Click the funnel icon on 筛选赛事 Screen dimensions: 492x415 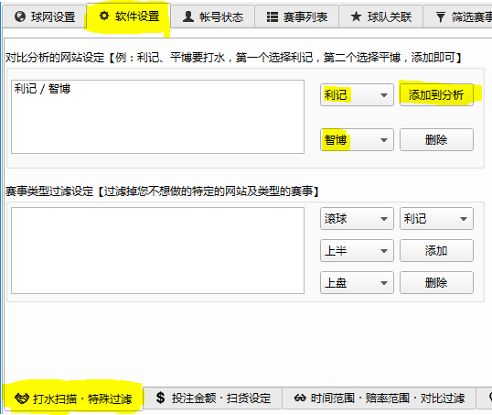click(x=441, y=17)
